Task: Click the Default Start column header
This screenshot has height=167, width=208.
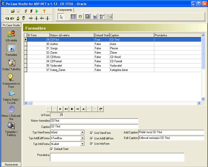Action: (x=102, y=35)
